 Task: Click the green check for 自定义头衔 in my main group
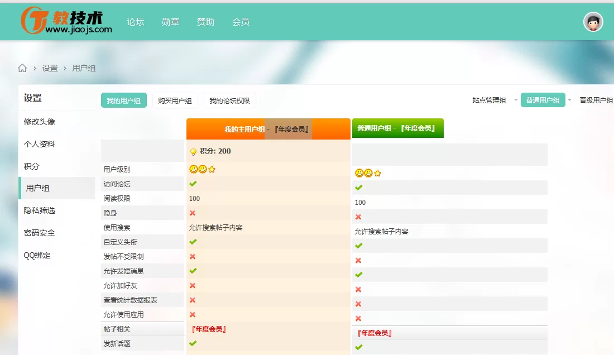point(193,242)
